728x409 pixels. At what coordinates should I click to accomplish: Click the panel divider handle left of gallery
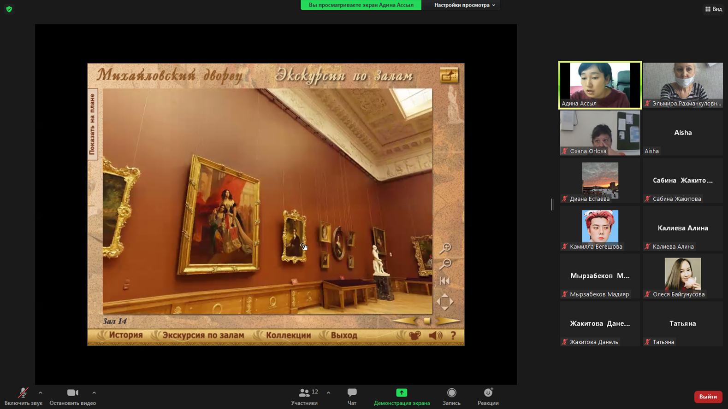pyautogui.click(x=552, y=204)
